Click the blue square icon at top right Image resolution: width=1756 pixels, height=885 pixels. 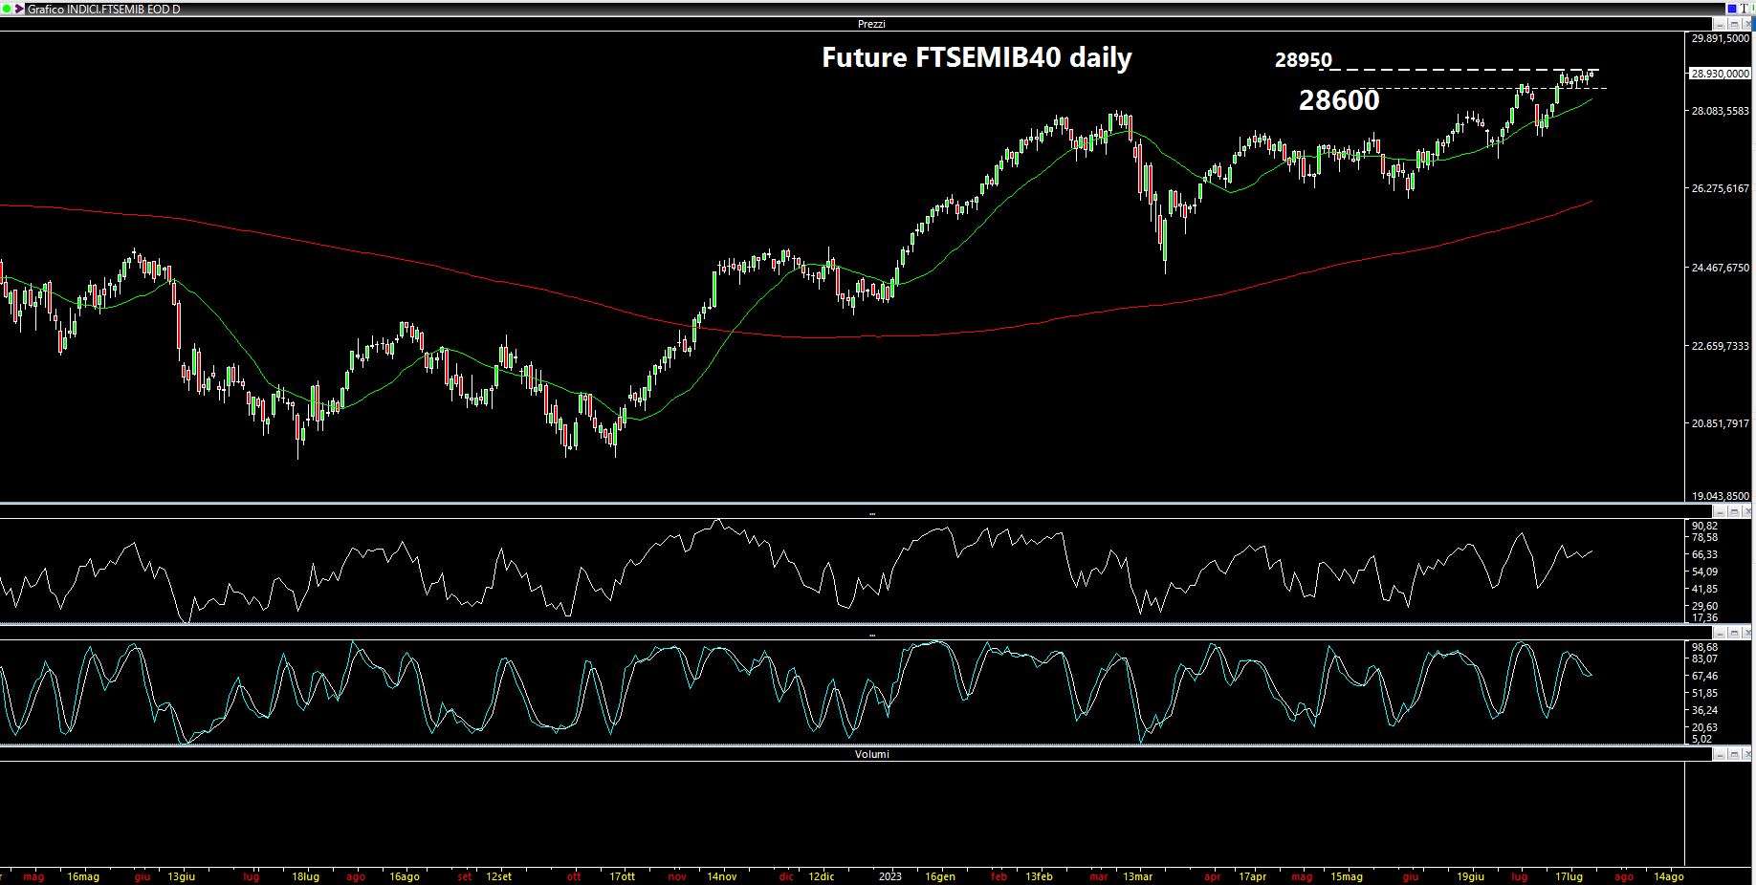tap(1732, 9)
